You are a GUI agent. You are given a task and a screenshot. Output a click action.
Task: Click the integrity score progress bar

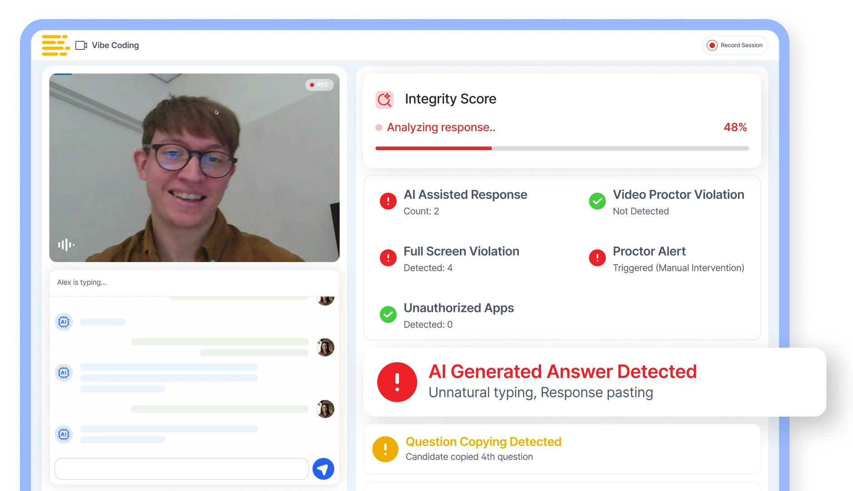tap(562, 148)
